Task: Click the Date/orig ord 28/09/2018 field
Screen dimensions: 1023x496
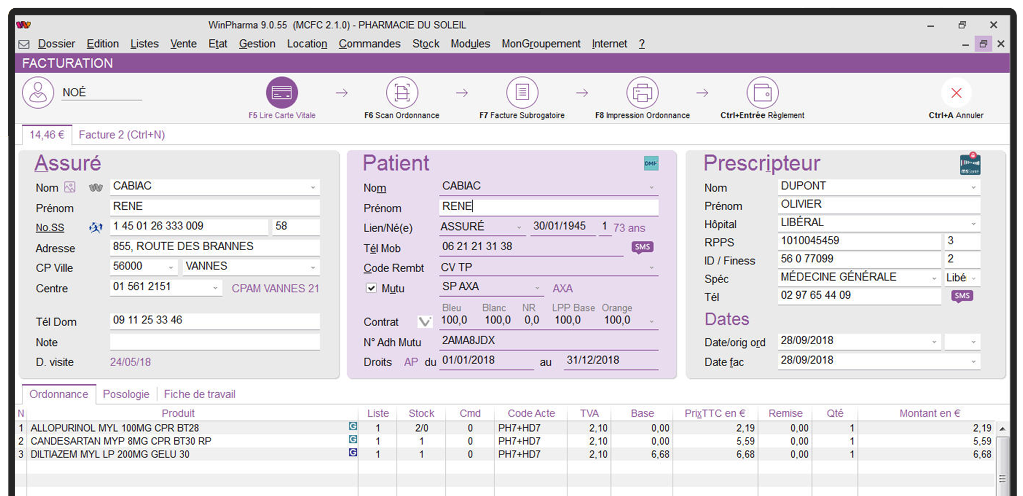Action: point(859,341)
